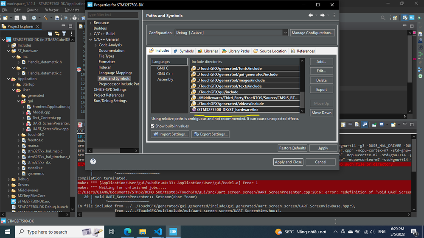Open the properties dialog three-dot menu
The width and height of the screenshot is (424, 238).
coord(334,15)
